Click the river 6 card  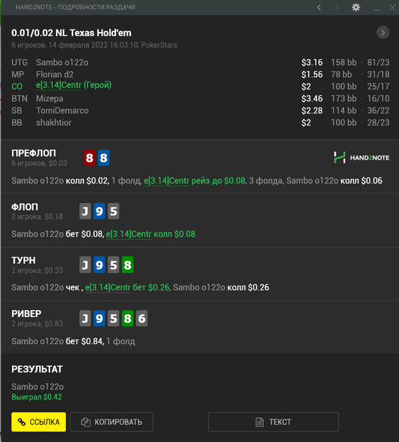point(141,318)
